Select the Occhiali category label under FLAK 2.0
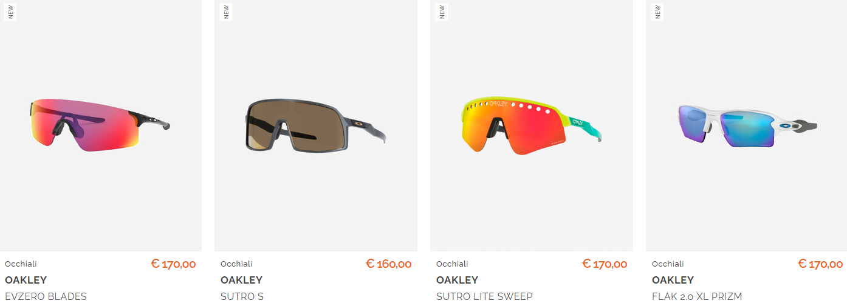Image resolution: width=847 pixels, height=306 pixels. (668, 264)
